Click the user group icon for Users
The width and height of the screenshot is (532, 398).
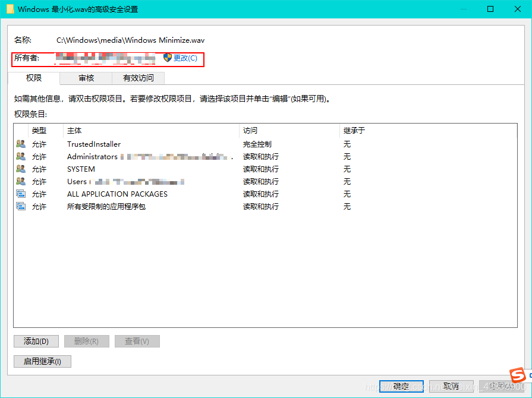(x=21, y=181)
